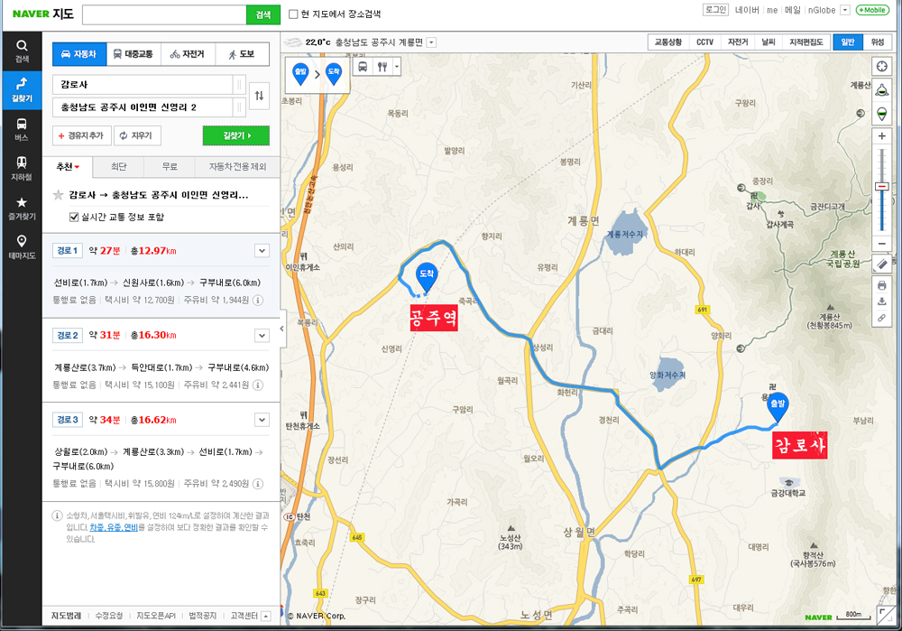Click the 도착 arrival marker icon in map header

click(x=334, y=74)
